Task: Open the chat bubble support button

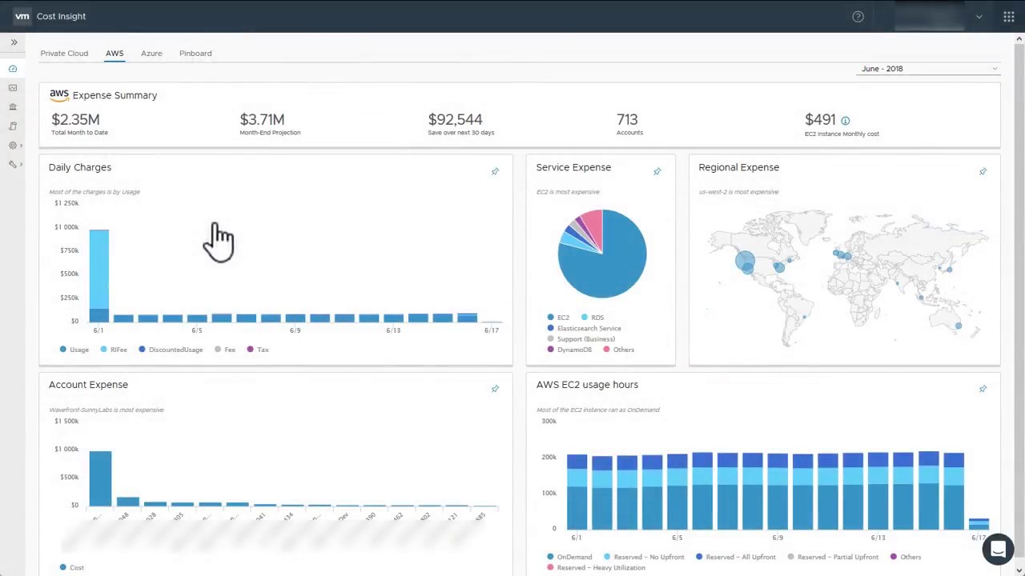Action: pos(998,550)
